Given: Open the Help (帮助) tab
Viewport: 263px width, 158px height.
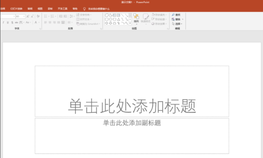Looking at the screenshot, I should click(x=75, y=9).
